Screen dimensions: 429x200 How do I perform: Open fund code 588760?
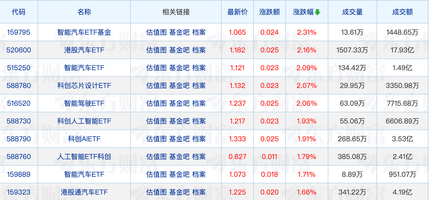coord(19,157)
